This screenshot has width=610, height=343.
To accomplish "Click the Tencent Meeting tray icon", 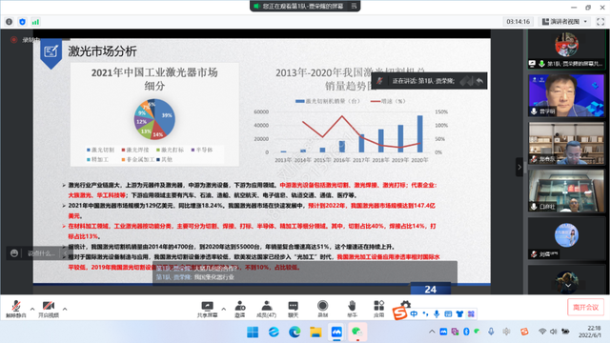I will click(443, 332).
